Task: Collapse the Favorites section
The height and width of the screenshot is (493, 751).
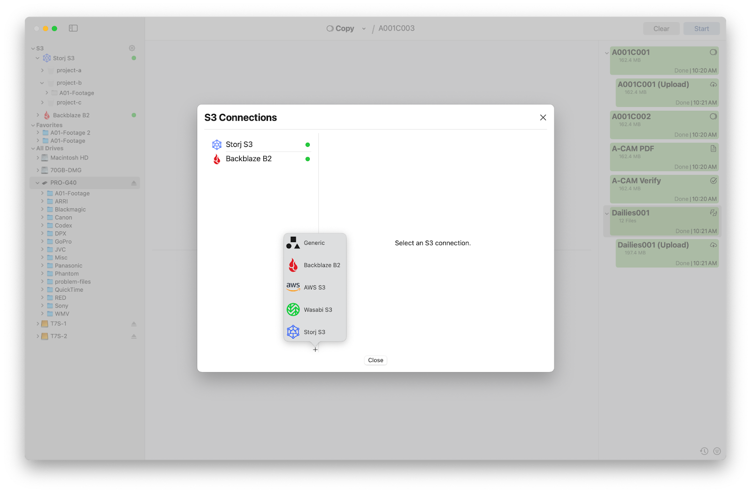Action: (33, 125)
